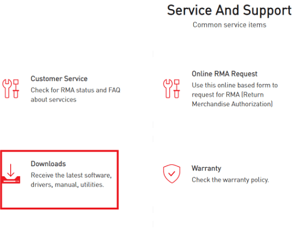Screen dimensions: 302x230
Task: Click the "Common service items" subtitle
Action: click(x=230, y=25)
